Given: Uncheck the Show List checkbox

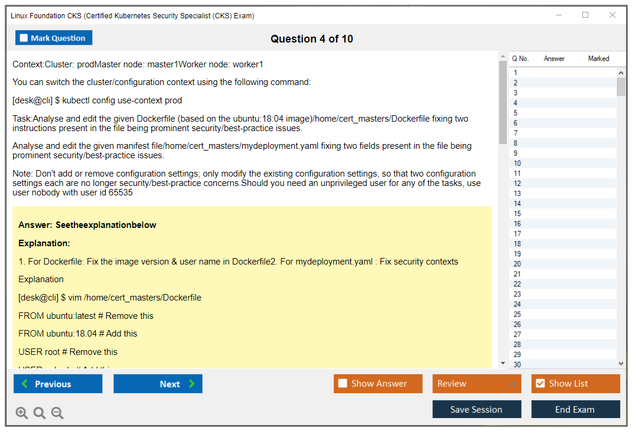Looking at the screenshot, I should (540, 384).
